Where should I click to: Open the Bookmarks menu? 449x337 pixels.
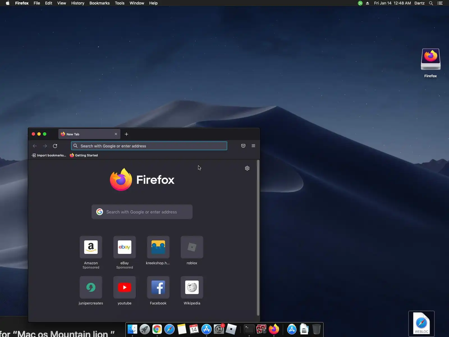(x=100, y=3)
